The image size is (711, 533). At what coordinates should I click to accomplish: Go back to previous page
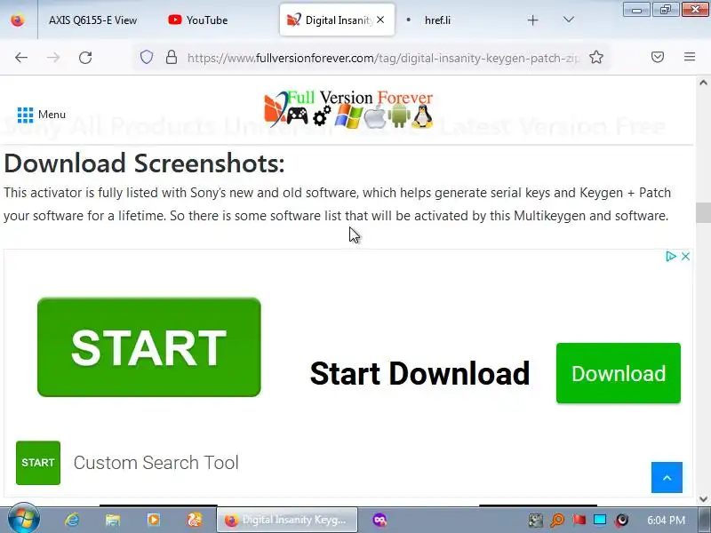21,58
